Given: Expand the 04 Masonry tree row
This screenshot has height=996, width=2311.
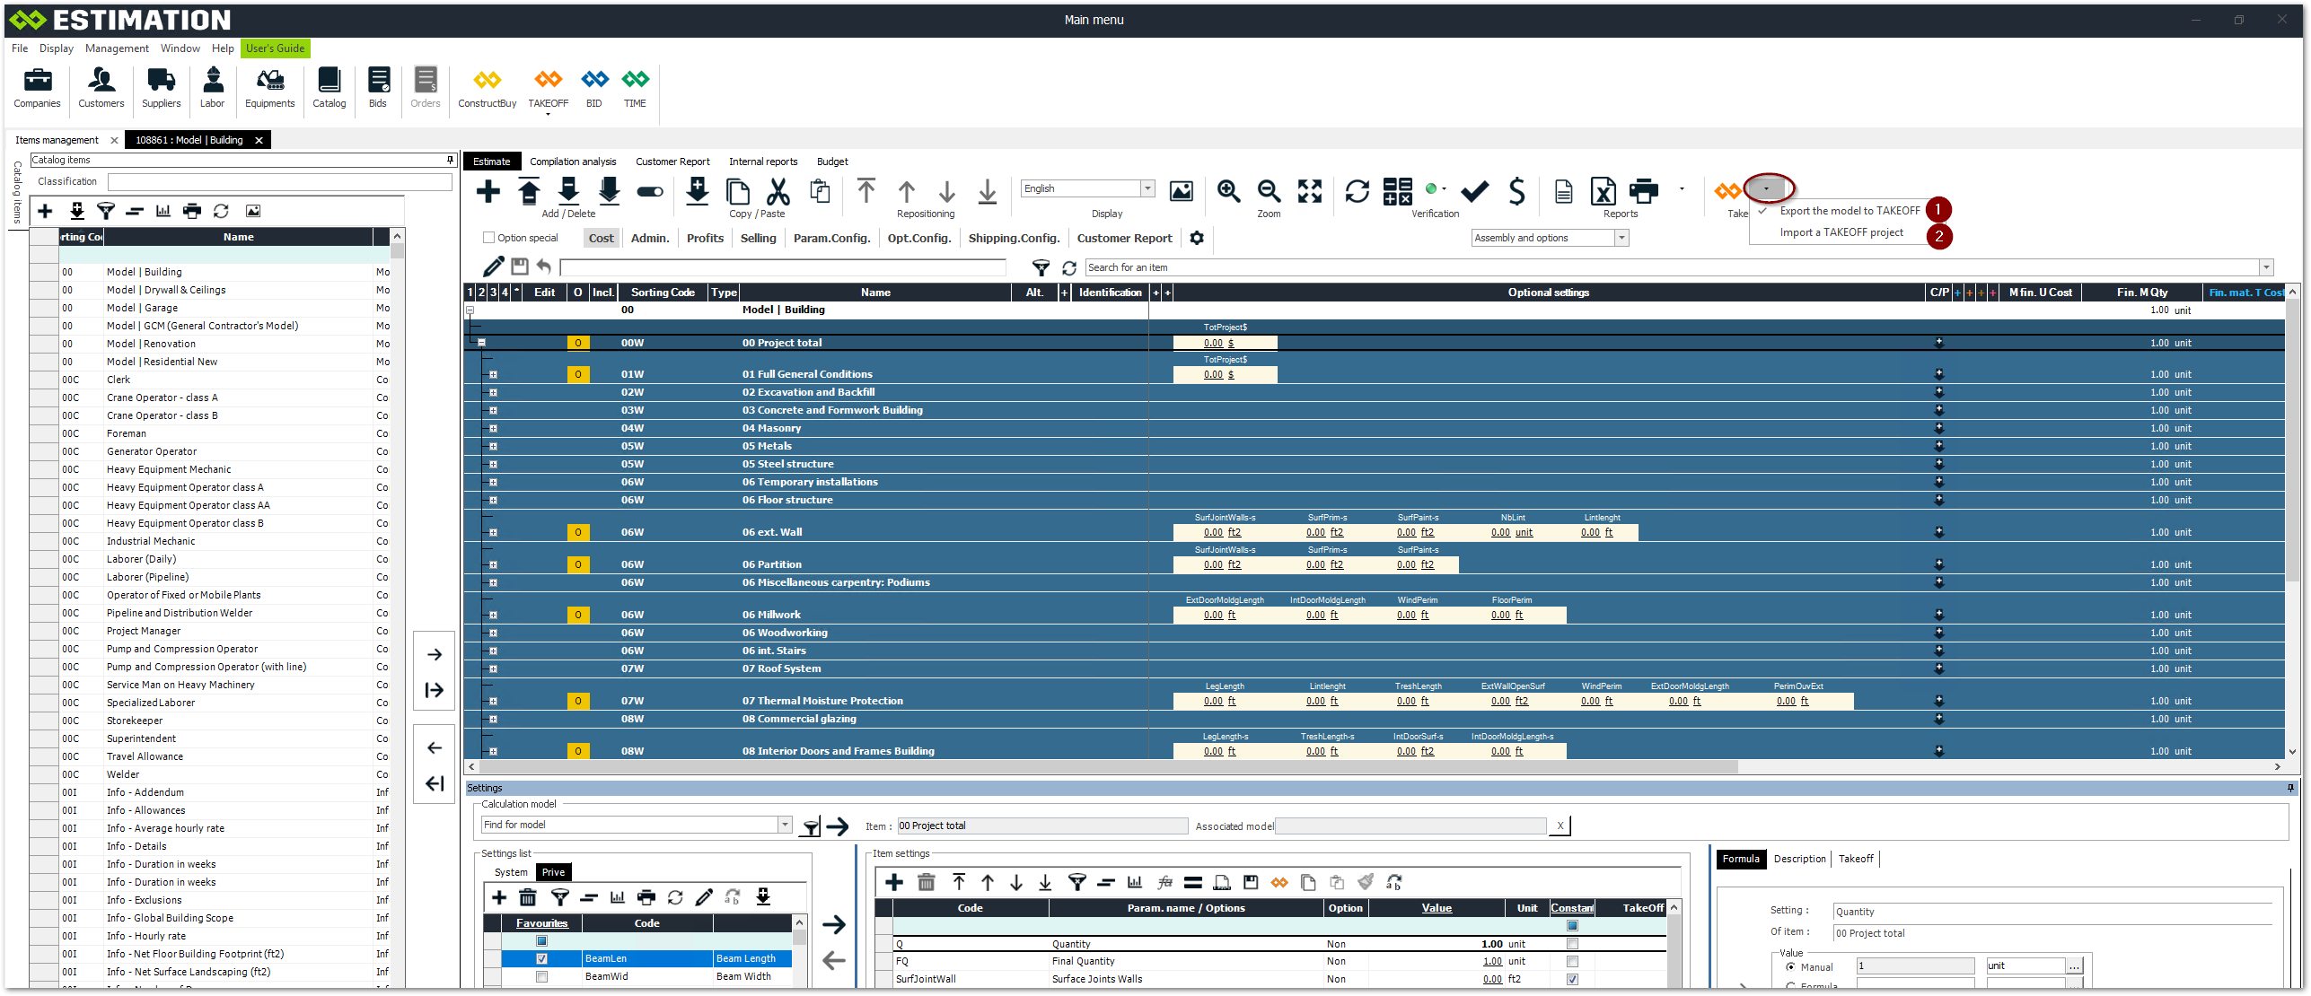Looking at the screenshot, I should coord(493,428).
